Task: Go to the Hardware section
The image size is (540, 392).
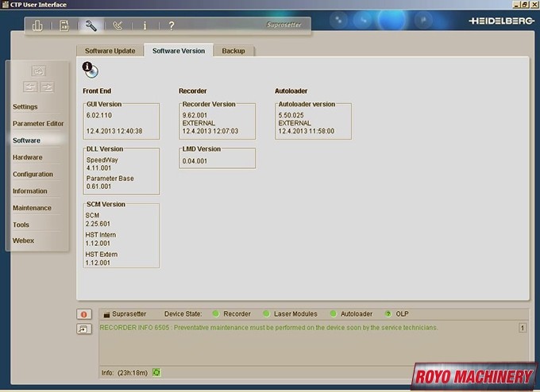Action: [x=28, y=157]
